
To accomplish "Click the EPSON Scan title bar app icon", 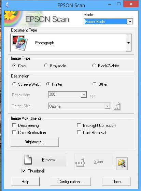I will point(8,5).
